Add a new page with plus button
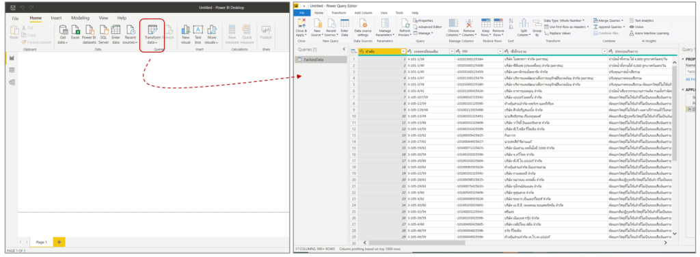Viewport: 700px width, 257px height. (59, 242)
